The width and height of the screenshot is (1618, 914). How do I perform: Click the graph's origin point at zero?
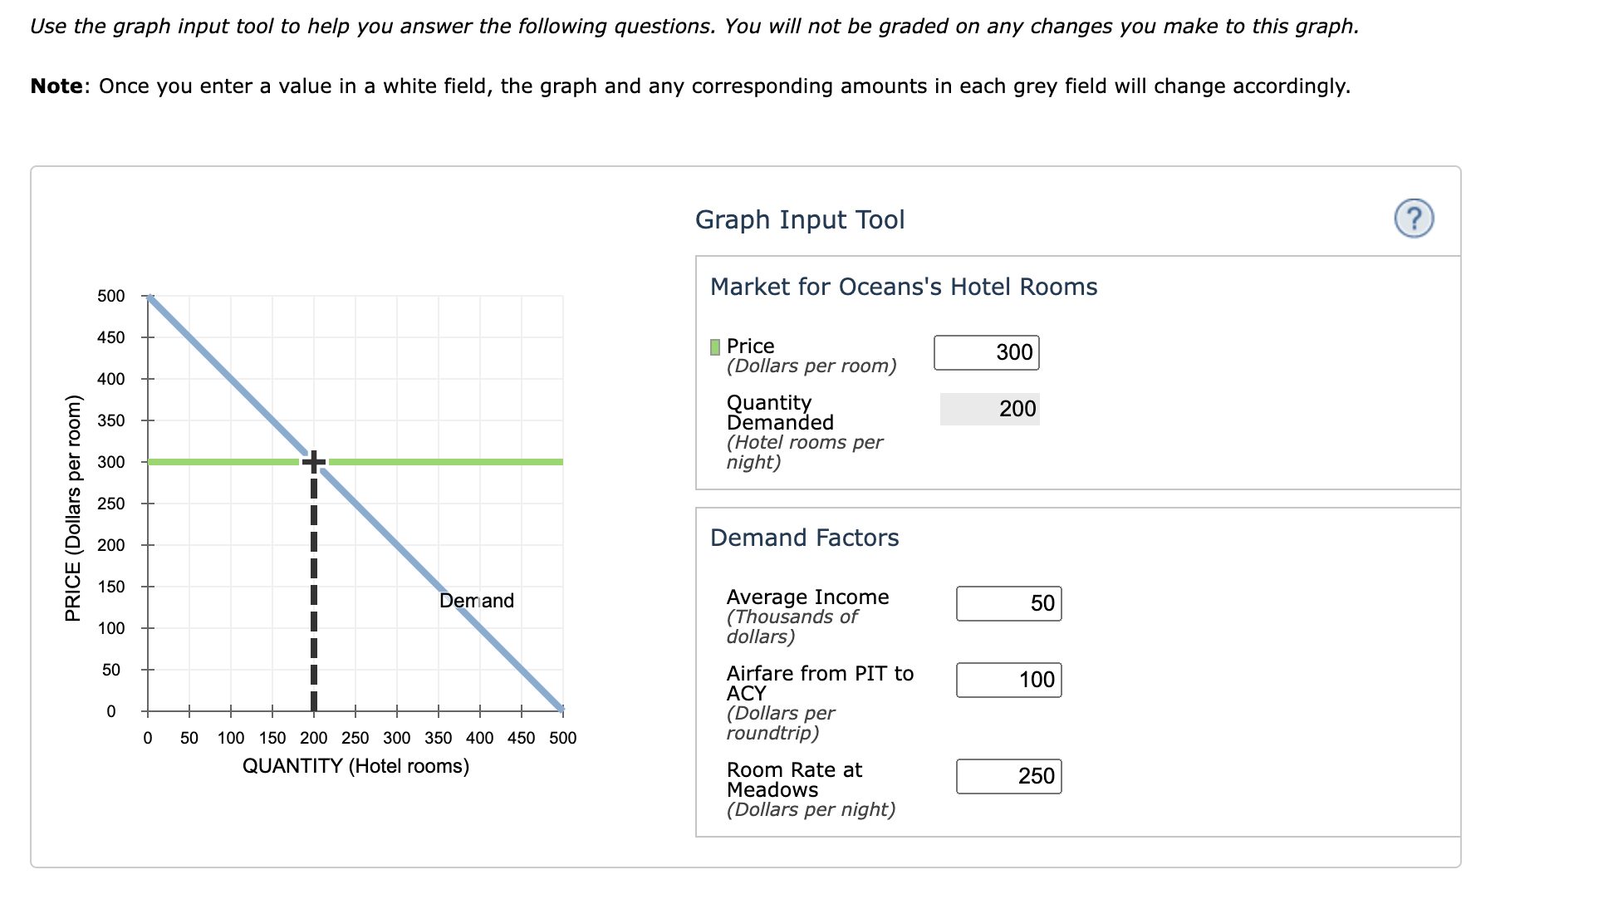(148, 711)
